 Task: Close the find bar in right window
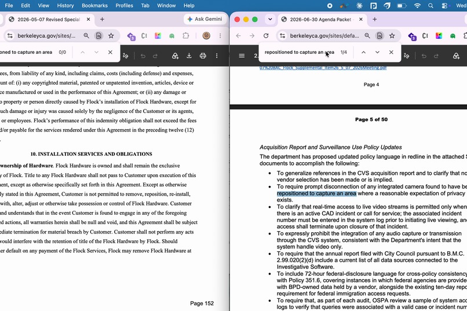tap(391, 52)
